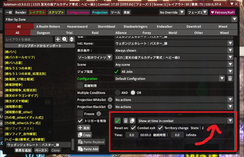Click the info icon beside Projection Whitelist
Screen dimensions: 244x157
click(110, 100)
